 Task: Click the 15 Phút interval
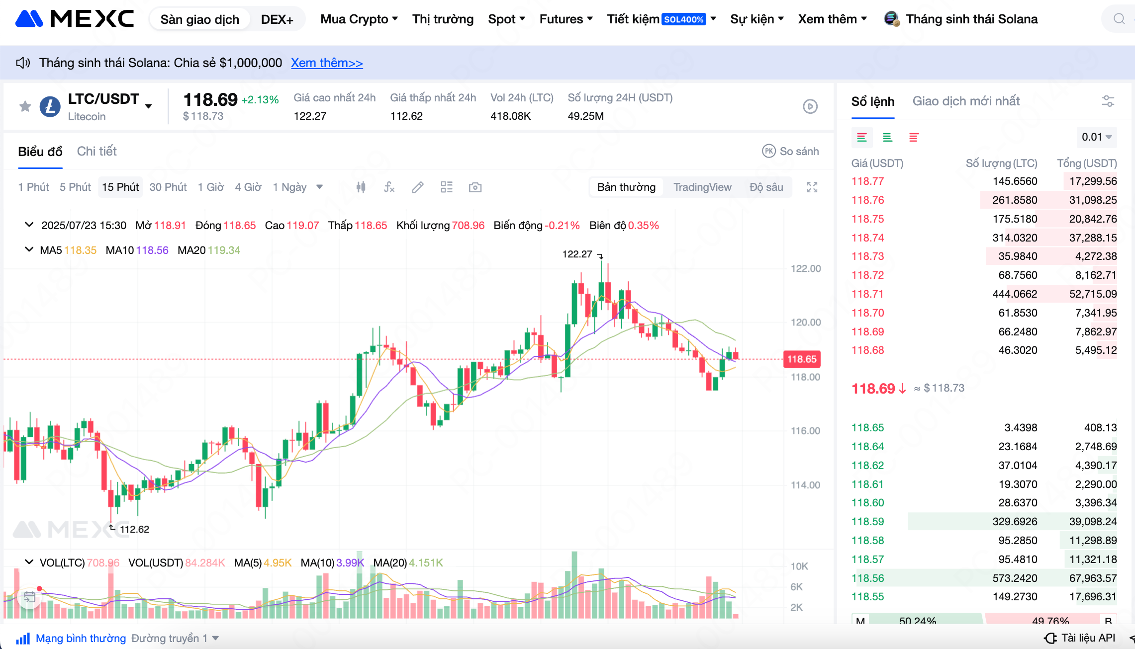[x=120, y=187]
